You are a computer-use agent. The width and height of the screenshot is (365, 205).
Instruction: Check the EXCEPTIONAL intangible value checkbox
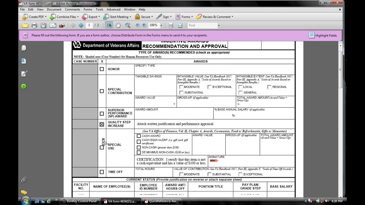(210, 87)
